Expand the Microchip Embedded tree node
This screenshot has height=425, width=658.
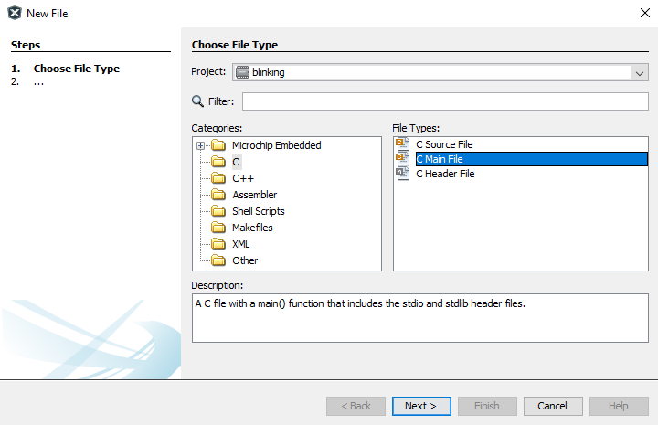[200, 145]
